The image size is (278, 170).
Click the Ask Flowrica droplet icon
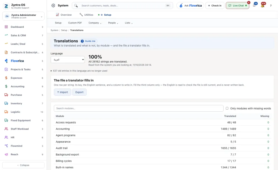[x=181, y=5]
